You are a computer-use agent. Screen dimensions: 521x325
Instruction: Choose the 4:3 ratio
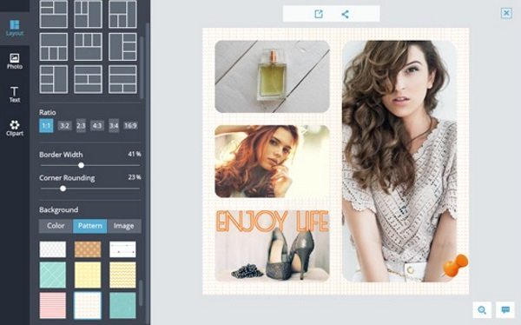coord(97,126)
